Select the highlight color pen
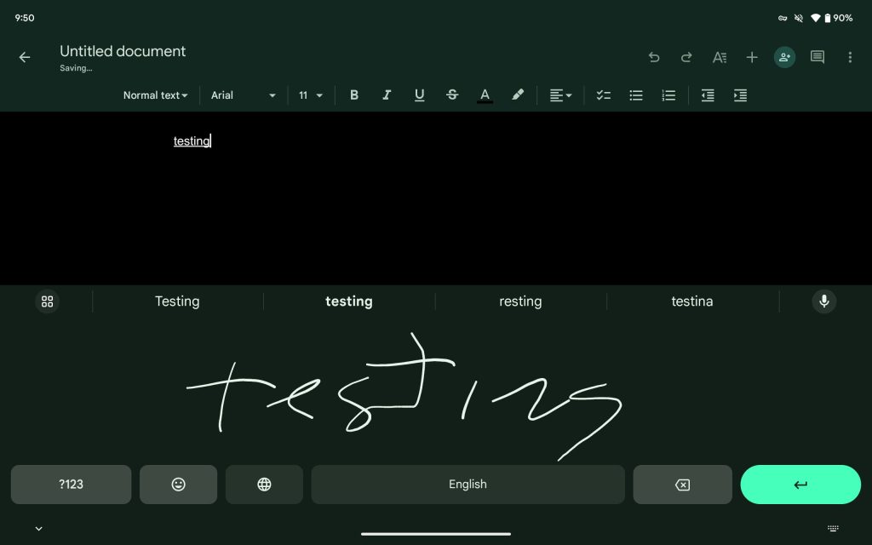This screenshot has height=545, width=872. 518,95
